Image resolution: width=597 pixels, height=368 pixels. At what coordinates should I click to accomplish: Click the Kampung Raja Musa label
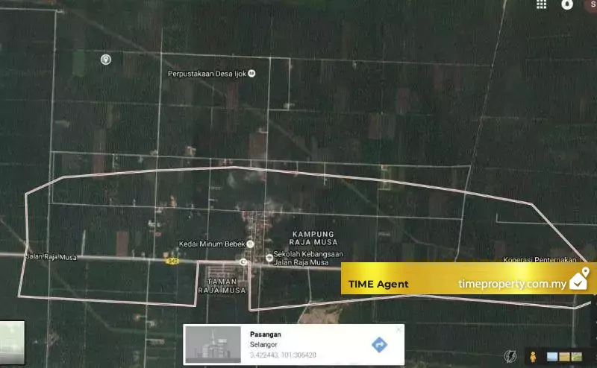(313, 238)
